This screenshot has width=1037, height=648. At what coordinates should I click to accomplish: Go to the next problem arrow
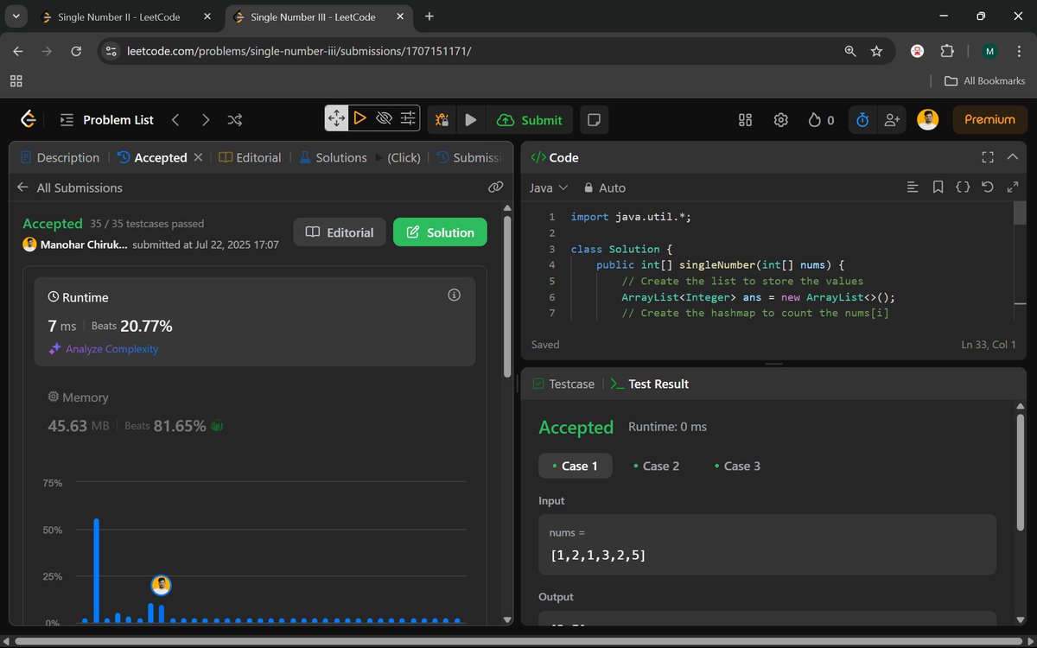pyautogui.click(x=205, y=120)
